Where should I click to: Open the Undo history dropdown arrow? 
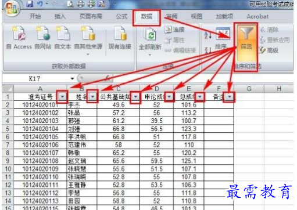point(47,4)
